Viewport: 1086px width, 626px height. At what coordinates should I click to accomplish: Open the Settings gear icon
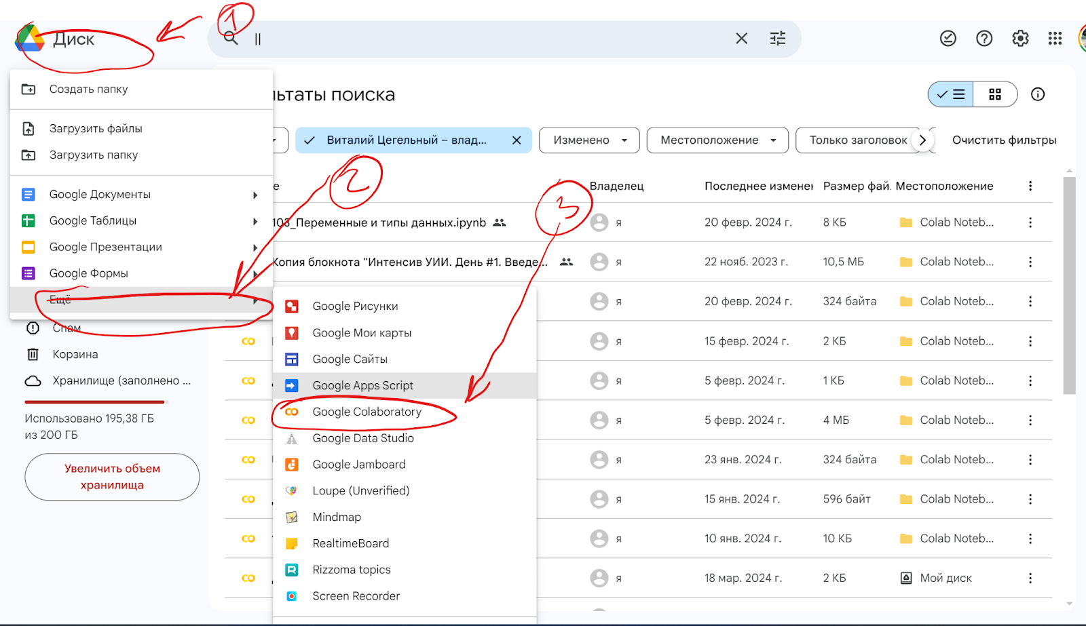(x=1020, y=39)
